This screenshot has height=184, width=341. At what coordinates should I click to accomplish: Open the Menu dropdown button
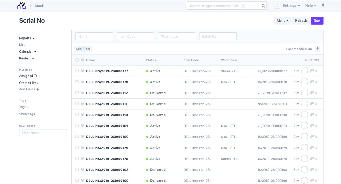coord(282,21)
